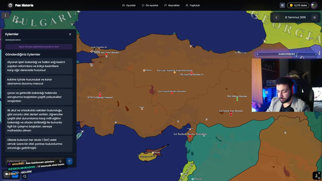The image size is (322, 181).
Task: Send the action with paper-plane button
Action: pos(69,161)
